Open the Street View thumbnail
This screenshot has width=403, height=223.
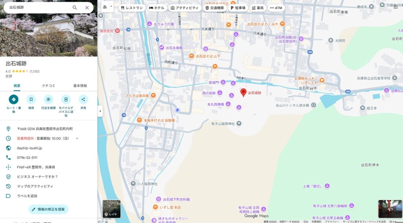[390, 209]
